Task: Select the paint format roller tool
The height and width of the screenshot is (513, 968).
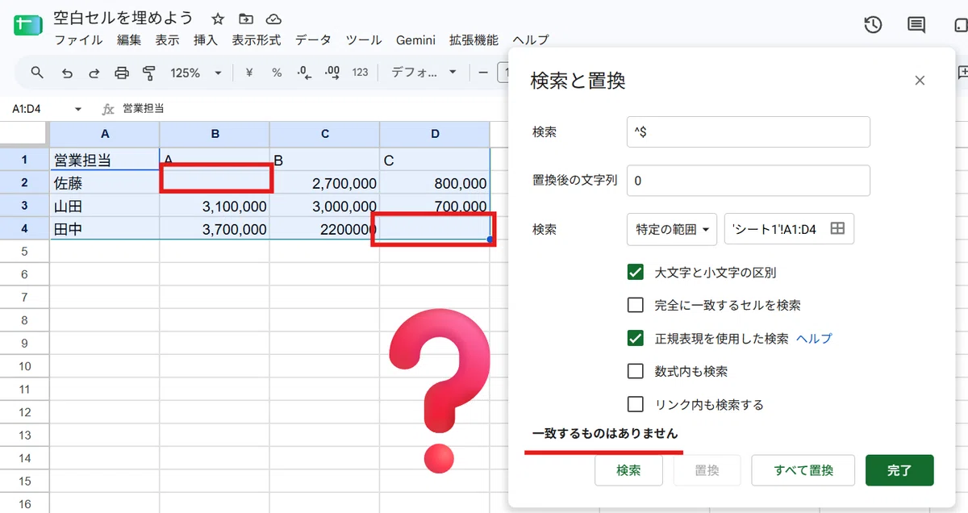Action: (x=148, y=73)
